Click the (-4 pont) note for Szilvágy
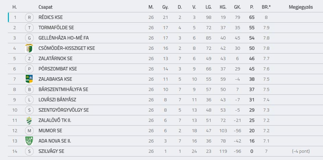 301,151
